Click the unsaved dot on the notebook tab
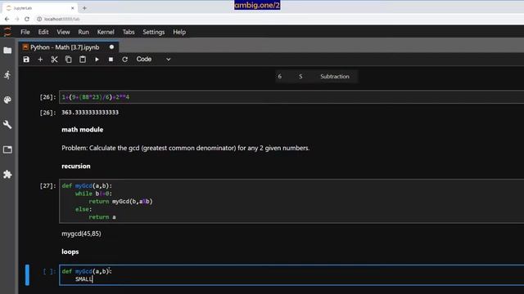Viewport: 524px width, 294px height. tap(111, 47)
